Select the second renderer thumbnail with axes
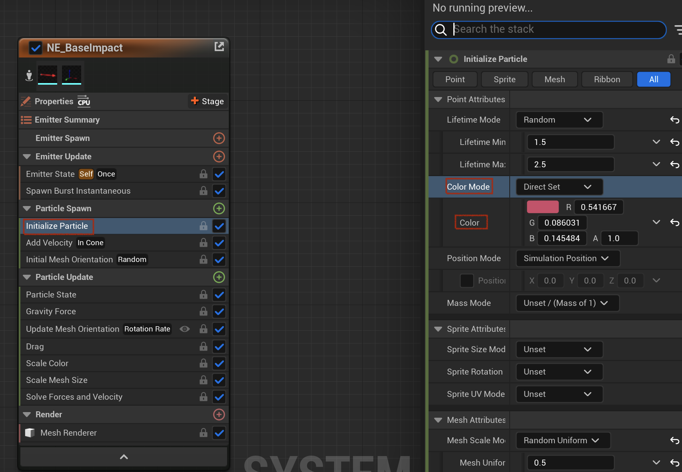The width and height of the screenshot is (682, 472). click(x=72, y=75)
